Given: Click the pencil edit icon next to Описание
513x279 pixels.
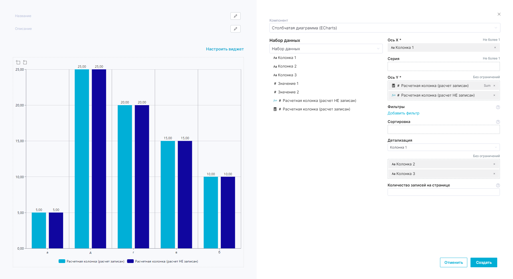Looking at the screenshot, I should (x=235, y=29).
